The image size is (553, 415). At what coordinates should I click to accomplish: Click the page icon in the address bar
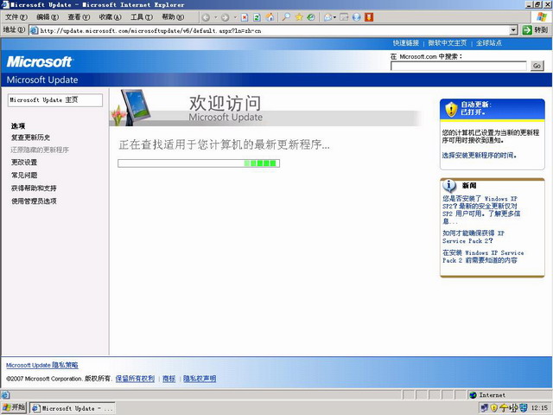coord(35,30)
